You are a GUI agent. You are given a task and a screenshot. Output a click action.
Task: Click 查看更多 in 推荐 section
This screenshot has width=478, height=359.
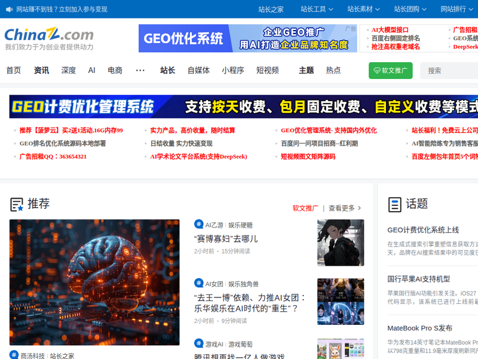[342, 208]
